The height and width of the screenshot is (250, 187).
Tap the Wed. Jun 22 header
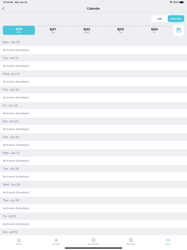pyautogui.click(x=93, y=74)
